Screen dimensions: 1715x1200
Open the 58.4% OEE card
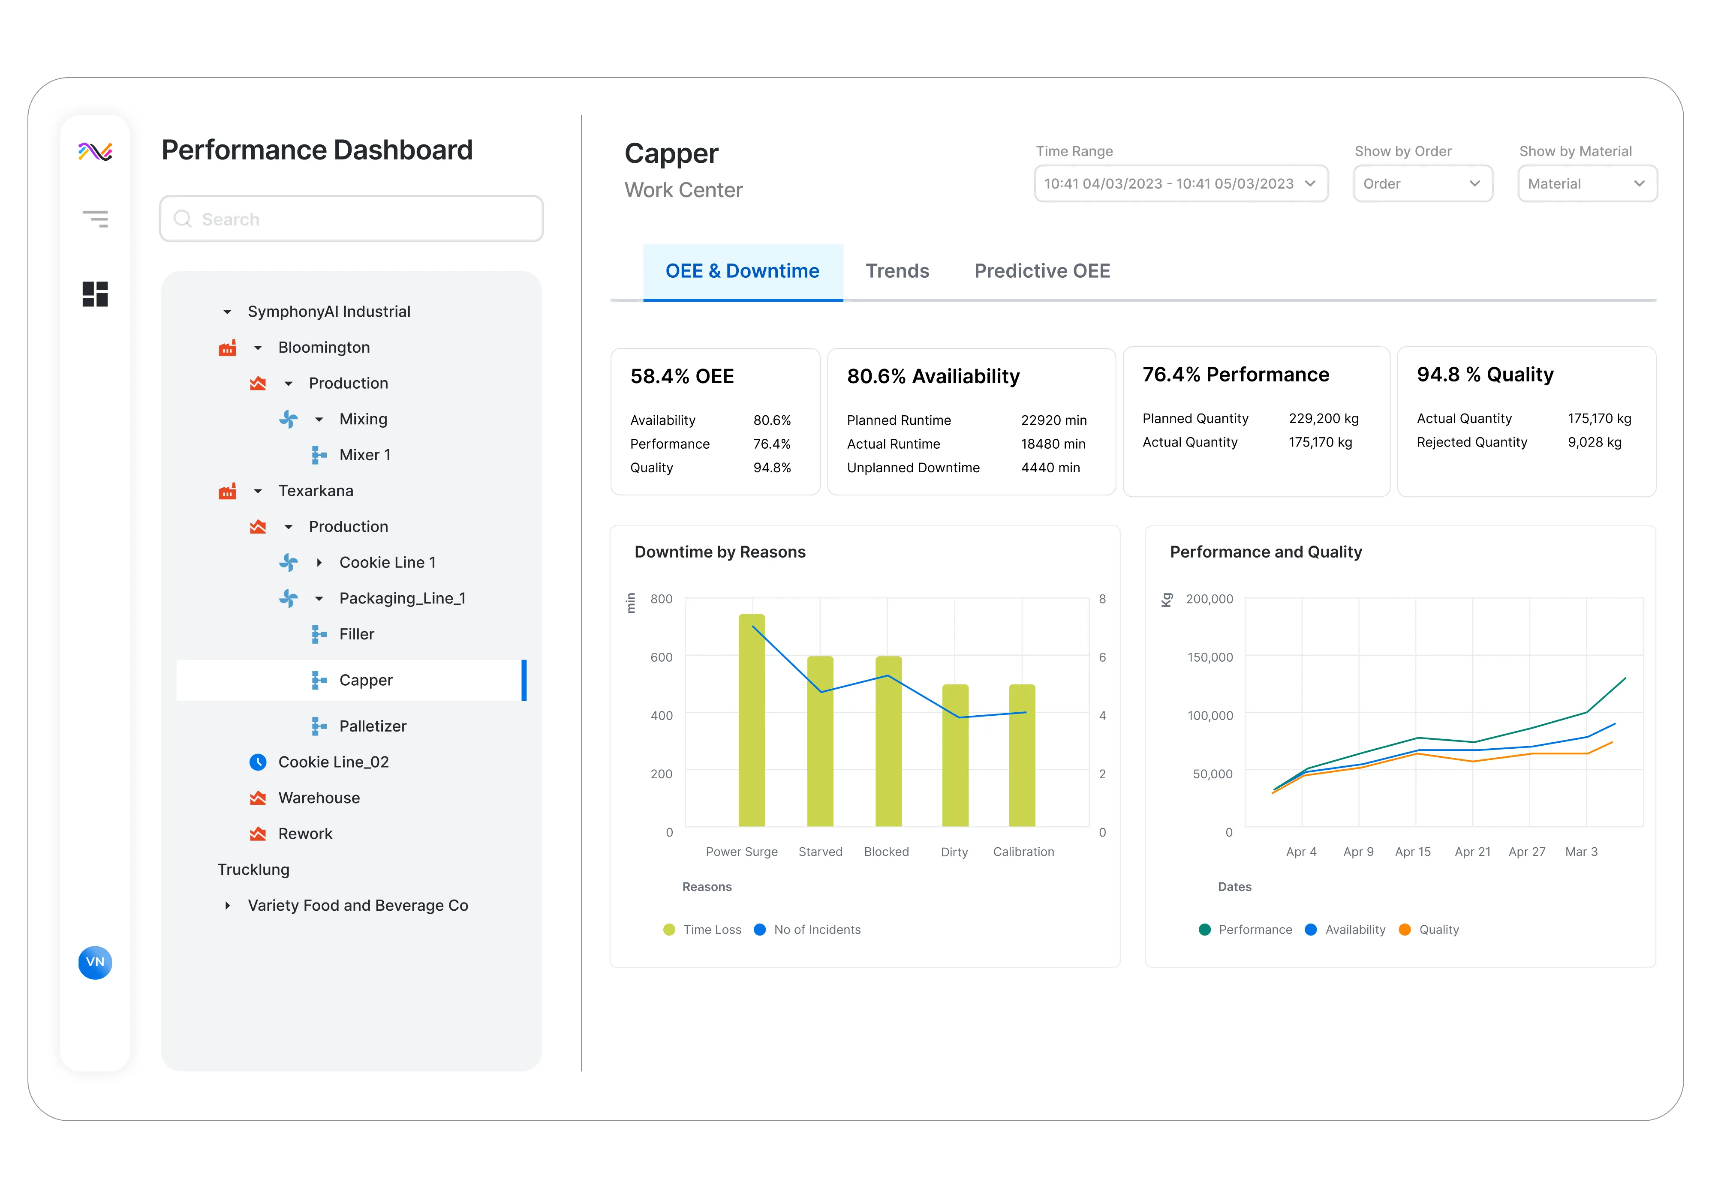pos(716,422)
